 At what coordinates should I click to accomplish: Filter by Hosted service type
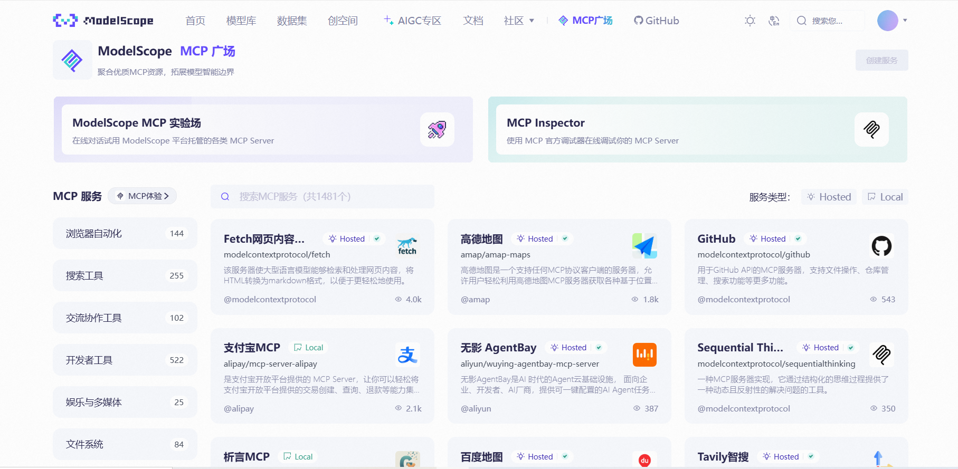coord(829,197)
